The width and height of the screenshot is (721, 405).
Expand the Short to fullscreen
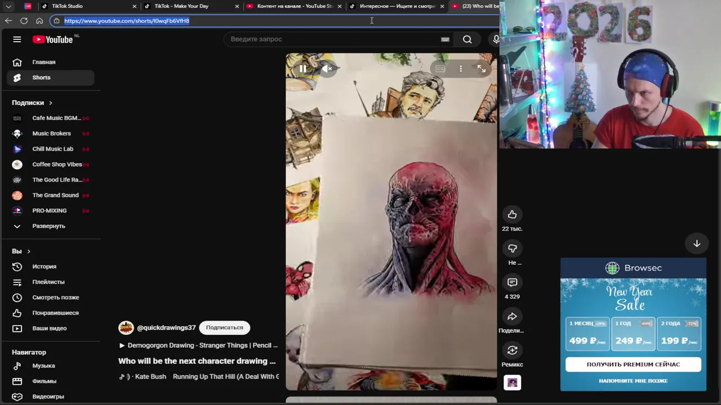pos(482,69)
